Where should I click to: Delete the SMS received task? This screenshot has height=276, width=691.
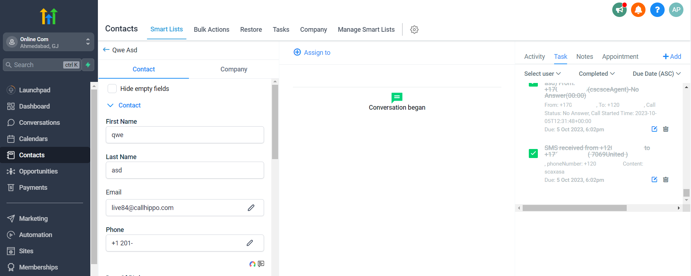point(666,180)
